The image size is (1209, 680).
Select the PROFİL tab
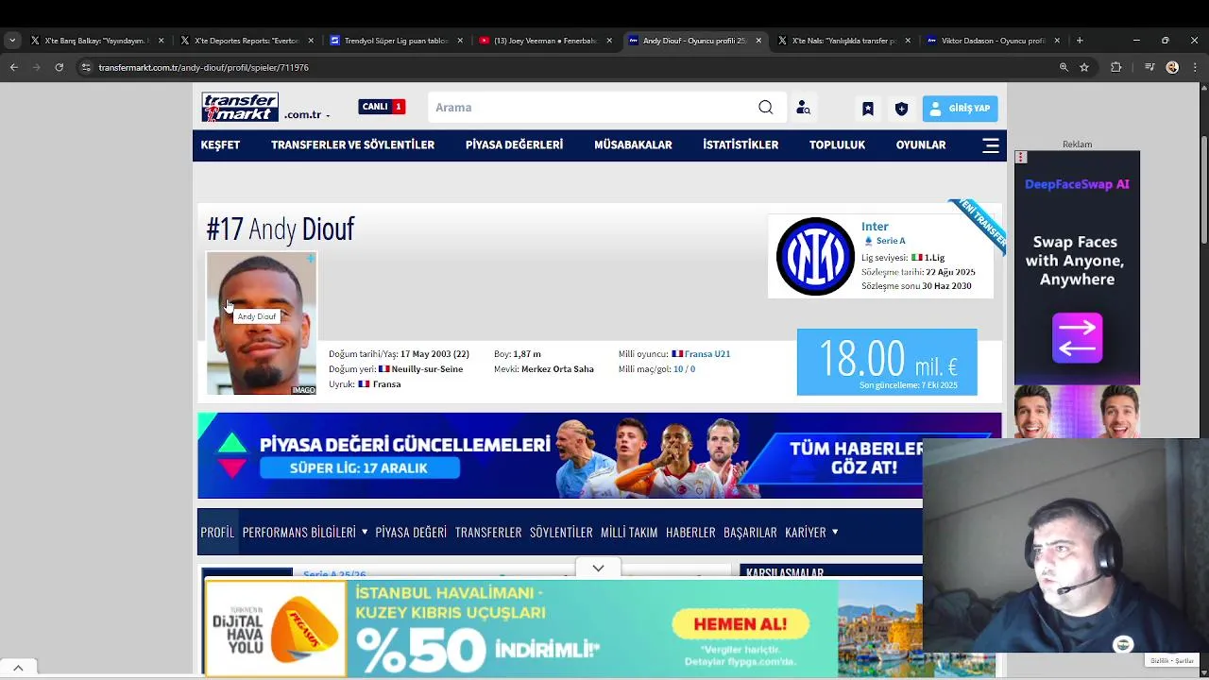pos(217,532)
